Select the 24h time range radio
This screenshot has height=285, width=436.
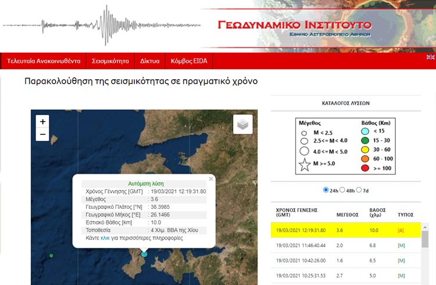(325, 190)
